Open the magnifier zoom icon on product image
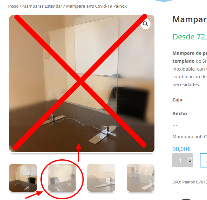Screen dimensions: 207x200 pos(145,24)
